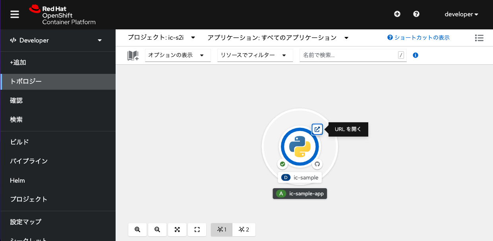The image size is (493, 241).
Task: Open パイプライン in the sidebar
Action: click(58, 161)
